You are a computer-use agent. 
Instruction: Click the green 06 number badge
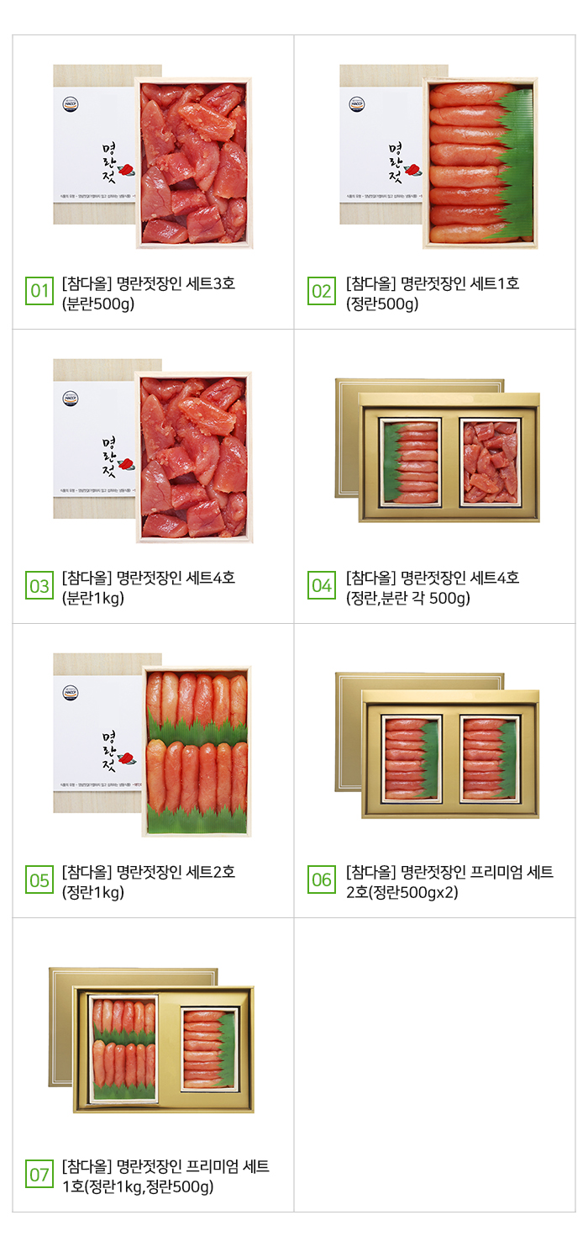[322, 880]
